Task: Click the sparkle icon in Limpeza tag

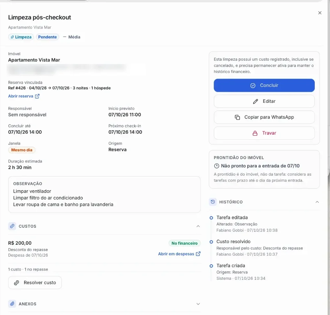Action: coord(12,37)
